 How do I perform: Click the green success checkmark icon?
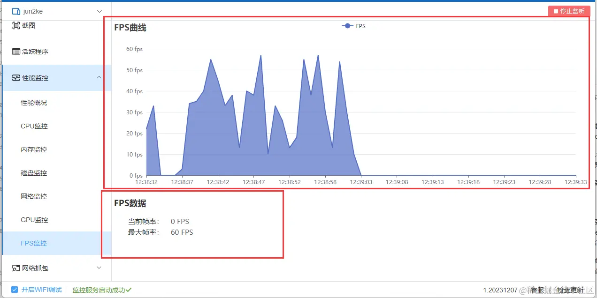click(x=129, y=290)
